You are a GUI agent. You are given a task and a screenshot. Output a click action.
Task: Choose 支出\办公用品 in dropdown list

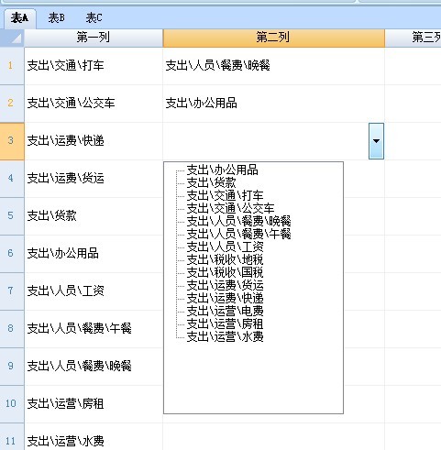[x=222, y=170]
